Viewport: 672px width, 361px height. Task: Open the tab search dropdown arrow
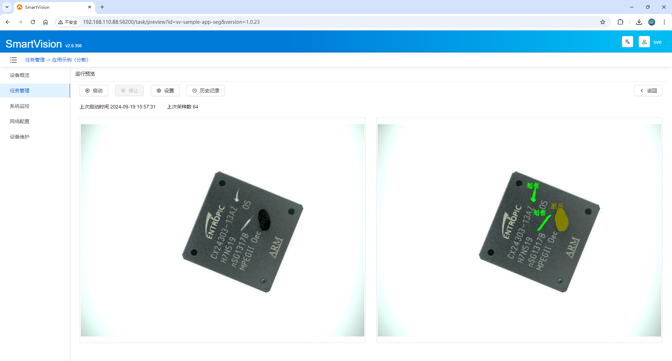tap(7, 7)
